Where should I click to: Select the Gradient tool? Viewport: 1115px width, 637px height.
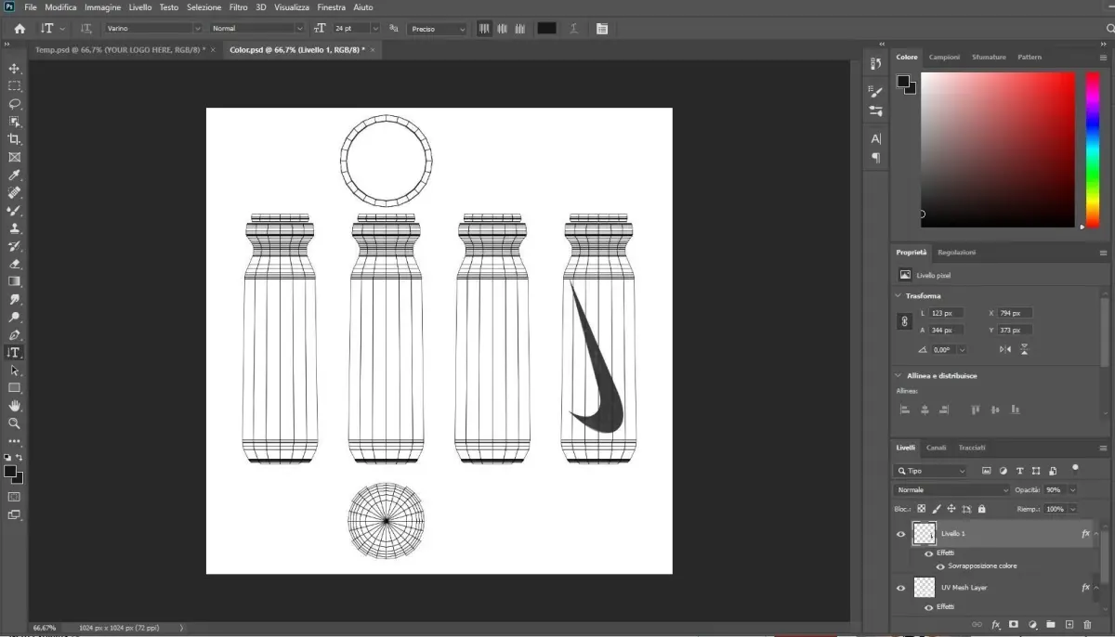(x=14, y=281)
